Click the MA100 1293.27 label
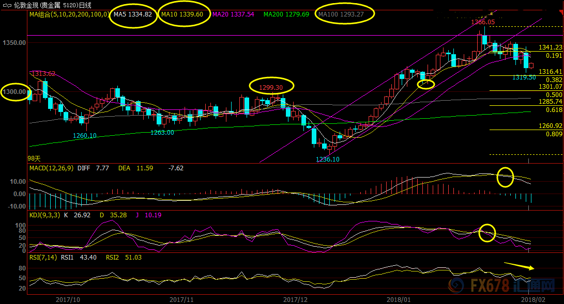The image size is (564, 304). 342,14
